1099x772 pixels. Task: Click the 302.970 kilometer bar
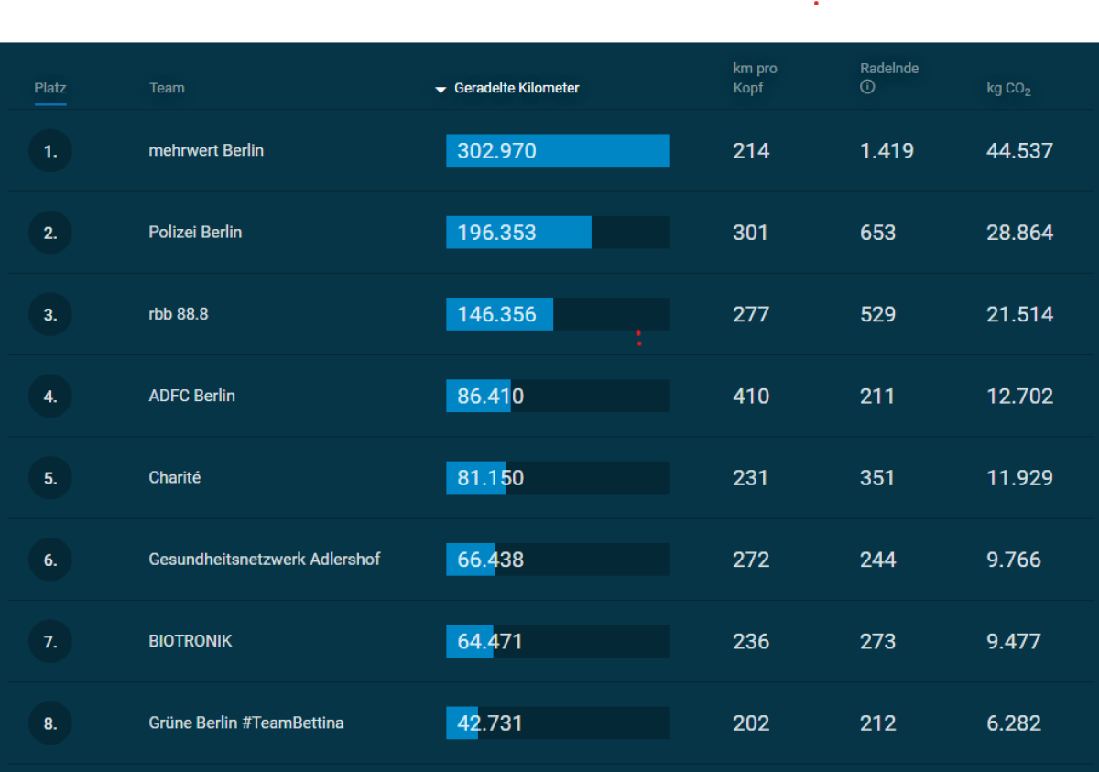[558, 151]
